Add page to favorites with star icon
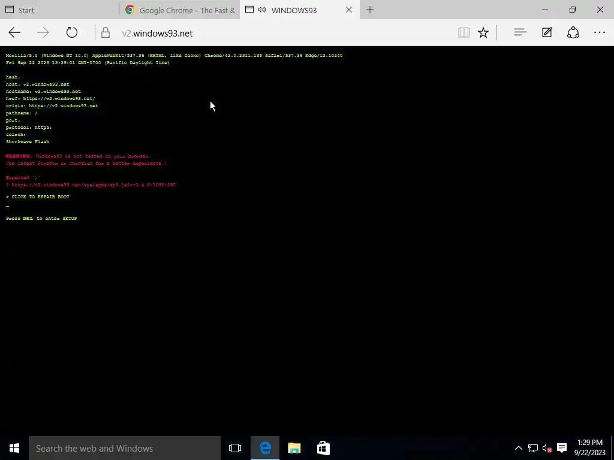The width and height of the screenshot is (614, 460). pyautogui.click(x=483, y=33)
